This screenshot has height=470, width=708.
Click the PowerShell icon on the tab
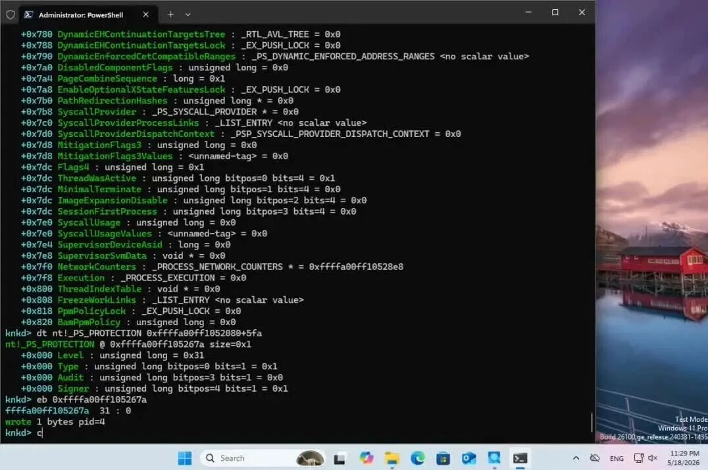point(28,14)
